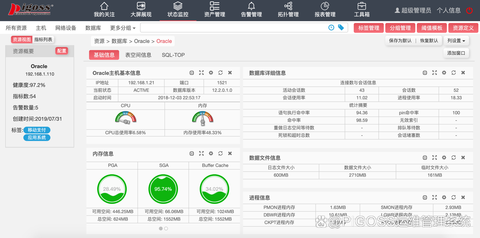This screenshot has width=480, height=238.
Task: Expand 数据文件信息 panel to fullscreen
Action: (x=434, y=158)
